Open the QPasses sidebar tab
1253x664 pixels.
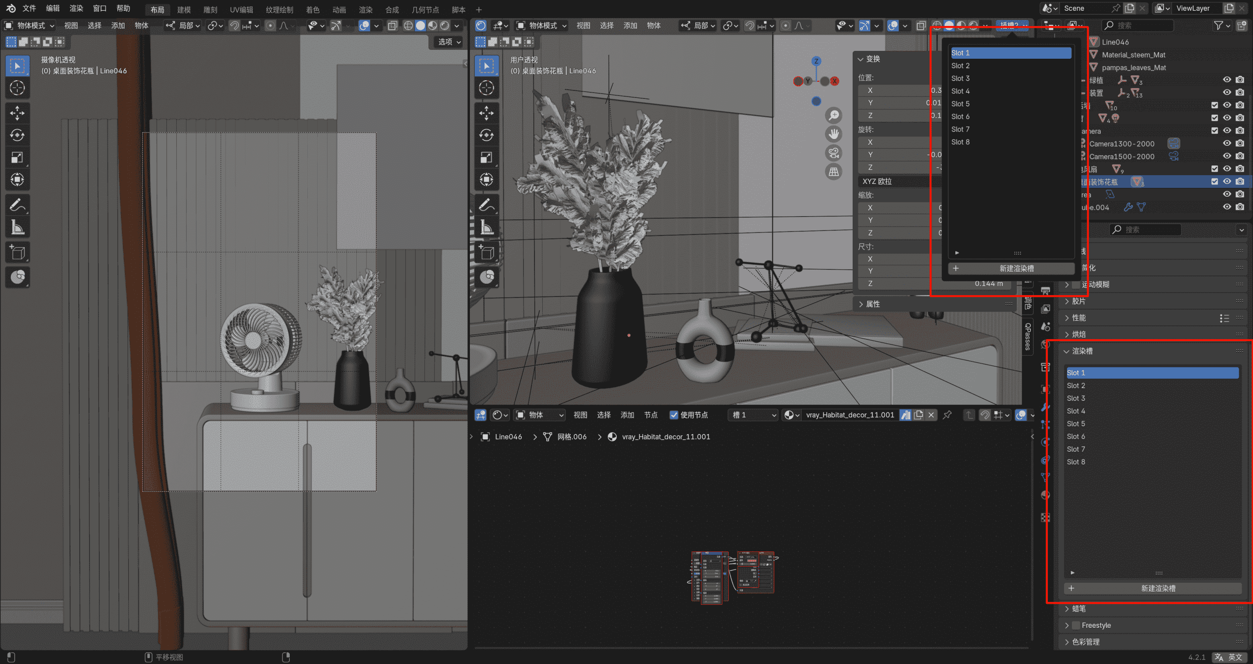coord(1028,336)
